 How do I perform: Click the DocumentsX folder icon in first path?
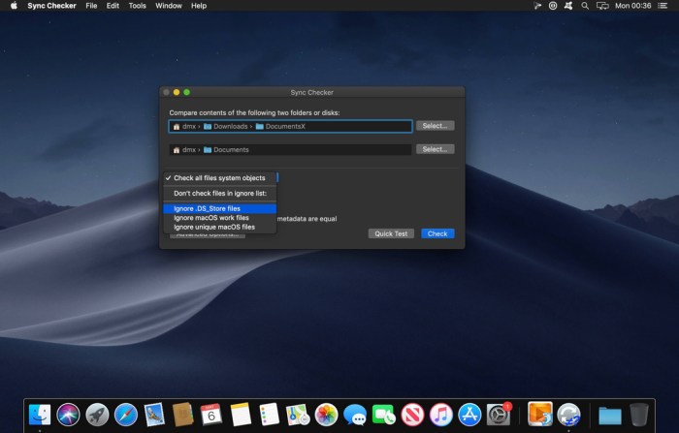pos(260,126)
